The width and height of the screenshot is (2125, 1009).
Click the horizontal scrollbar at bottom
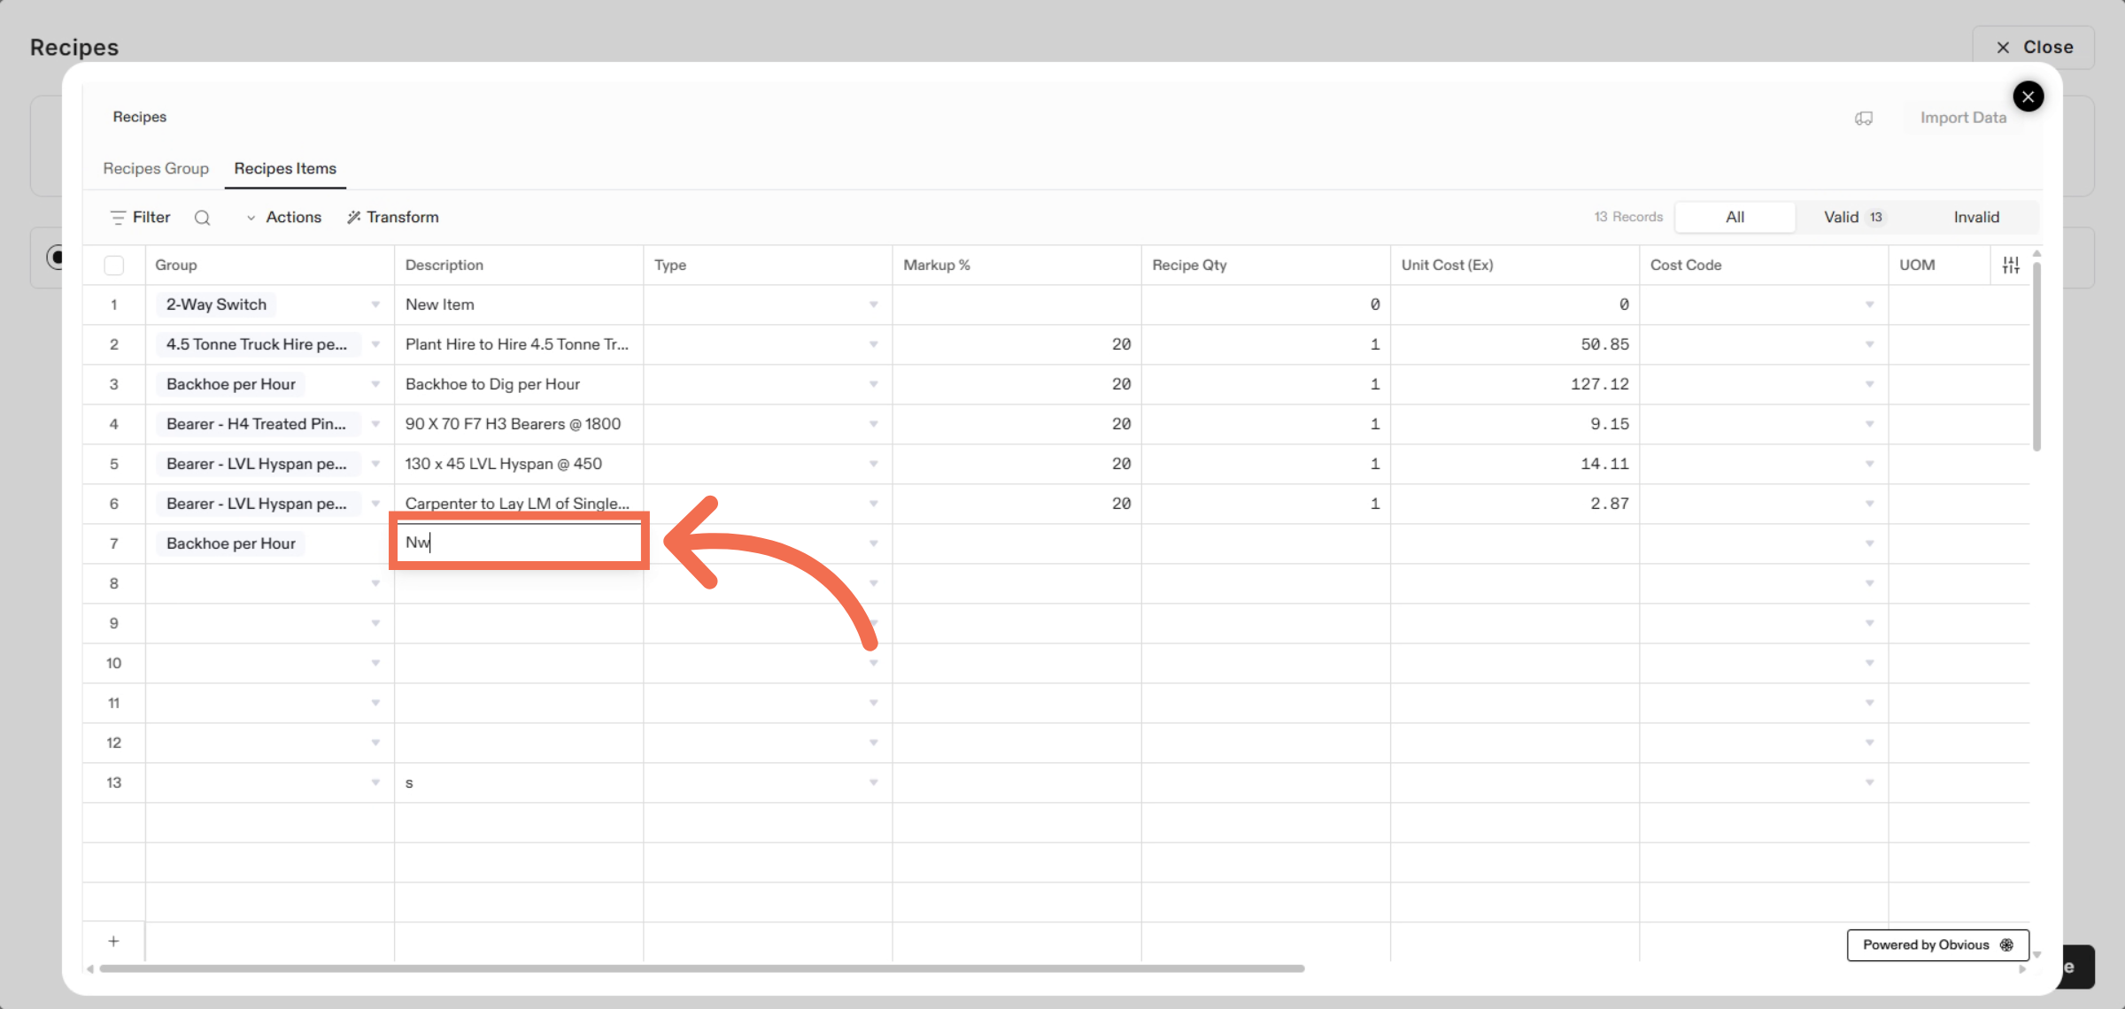(x=701, y=968)
